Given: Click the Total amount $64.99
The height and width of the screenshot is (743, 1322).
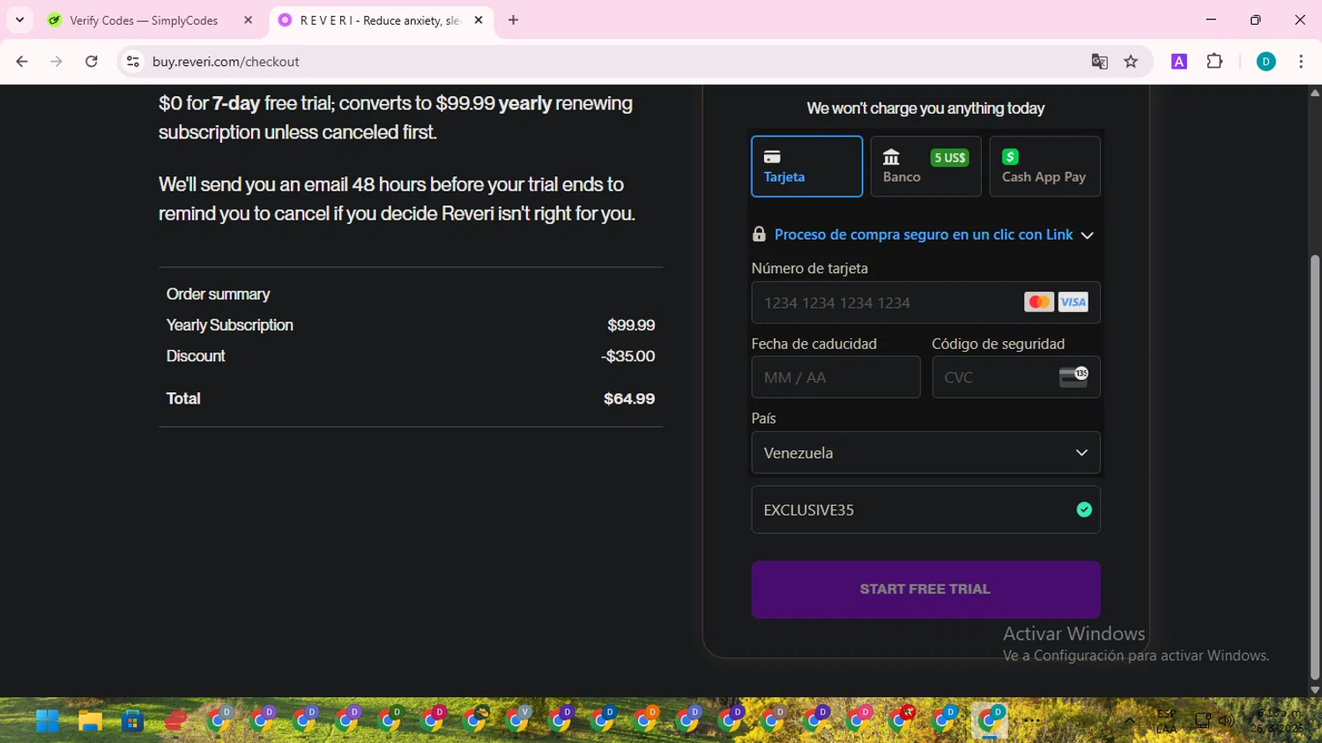Looking at the screenshot, I should pos(629,398).
